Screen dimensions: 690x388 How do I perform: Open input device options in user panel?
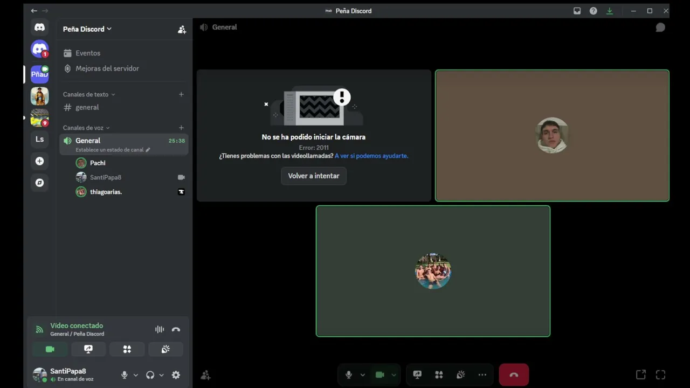[x=135, y=375]
